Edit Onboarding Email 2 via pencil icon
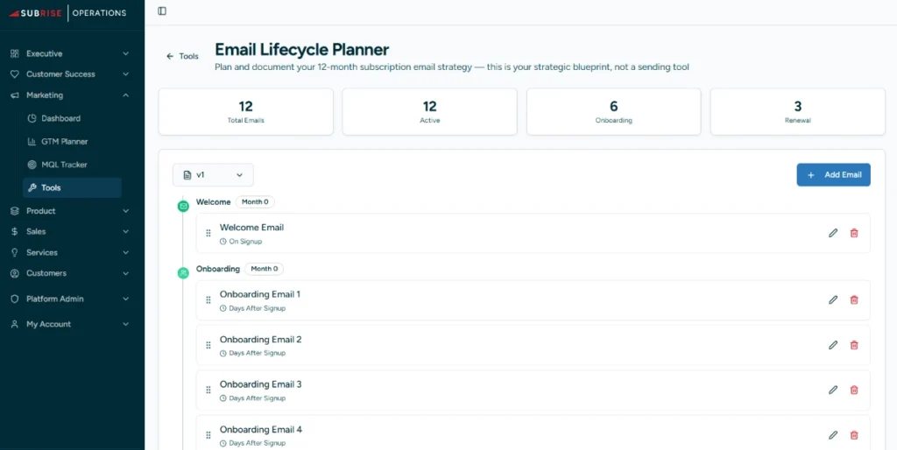The height and width of the screenshot is (450, 897). (x=833, y=345)
